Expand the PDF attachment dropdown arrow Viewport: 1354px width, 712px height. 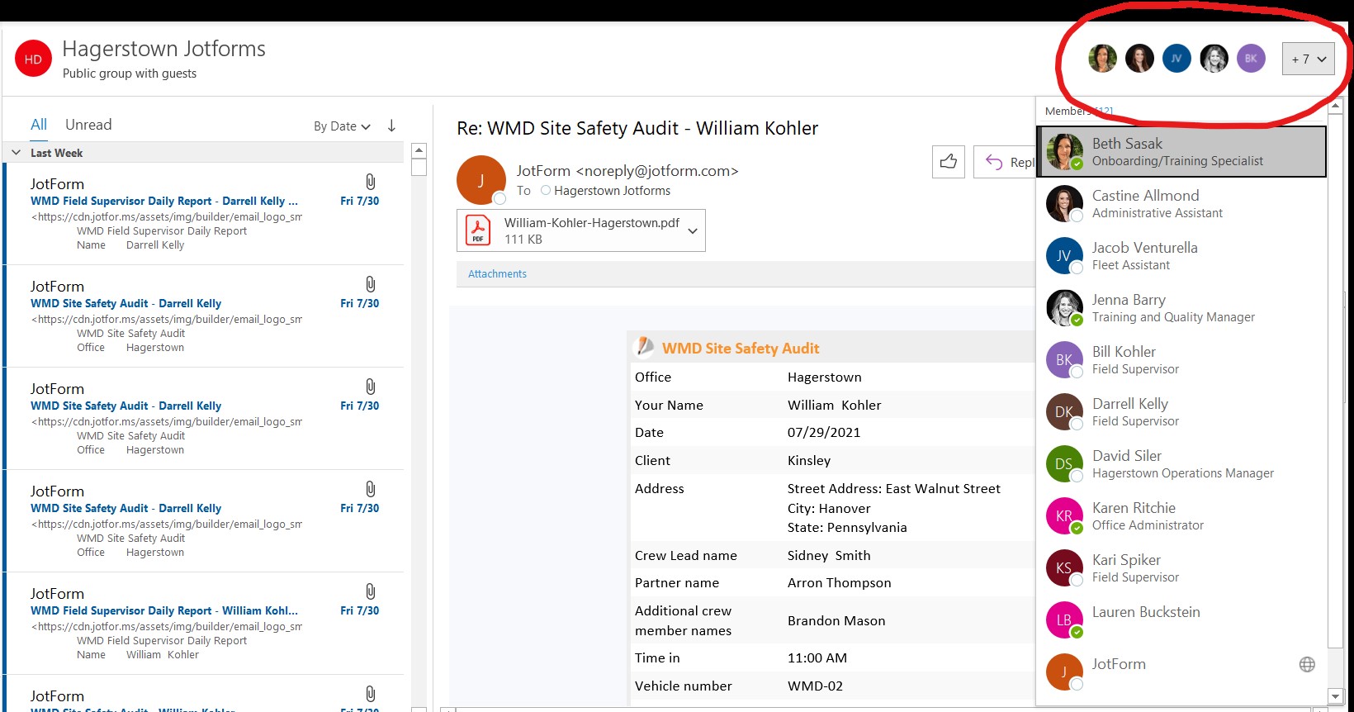(693, 231)
